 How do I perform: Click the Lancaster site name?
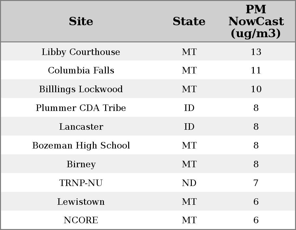(x=81, y=127)
